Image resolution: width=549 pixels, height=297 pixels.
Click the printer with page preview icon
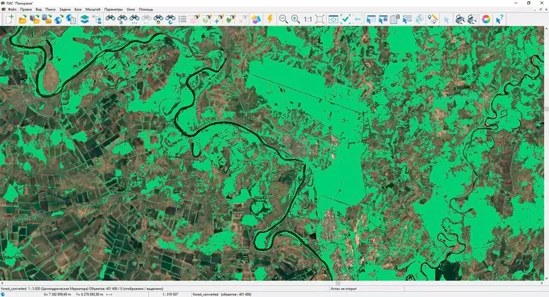coord(472,19)
